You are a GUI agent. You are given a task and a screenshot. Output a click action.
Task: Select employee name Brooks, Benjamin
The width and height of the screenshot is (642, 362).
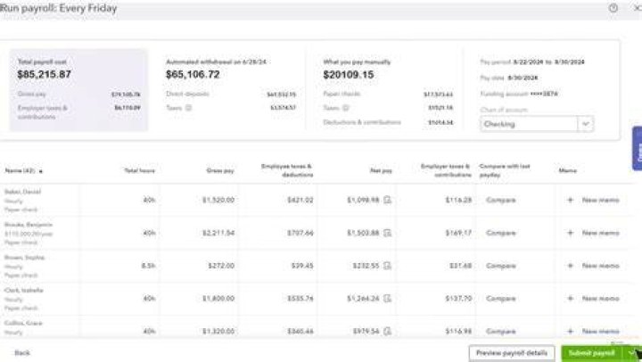click(x=29, y=225)
